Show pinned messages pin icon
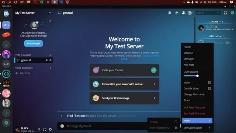 177,13
